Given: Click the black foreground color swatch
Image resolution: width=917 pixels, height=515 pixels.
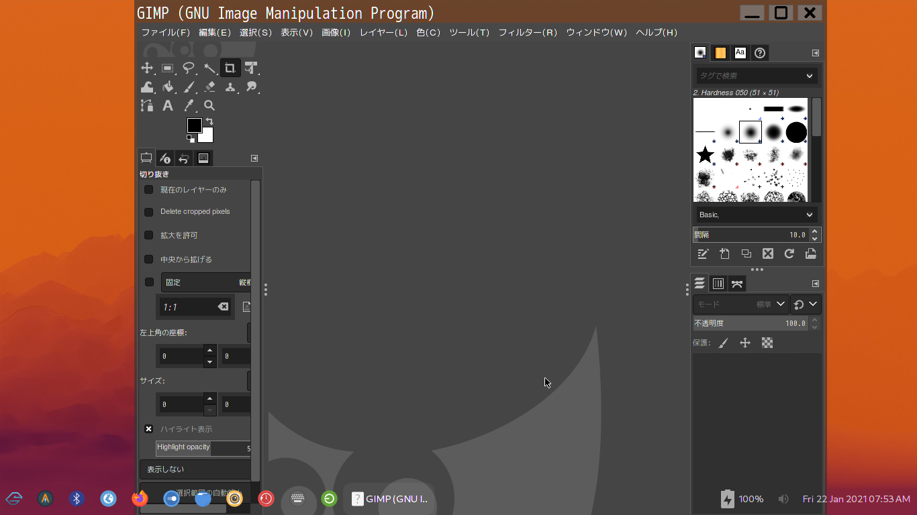Looking at the screenshot, I should [194, 125].
